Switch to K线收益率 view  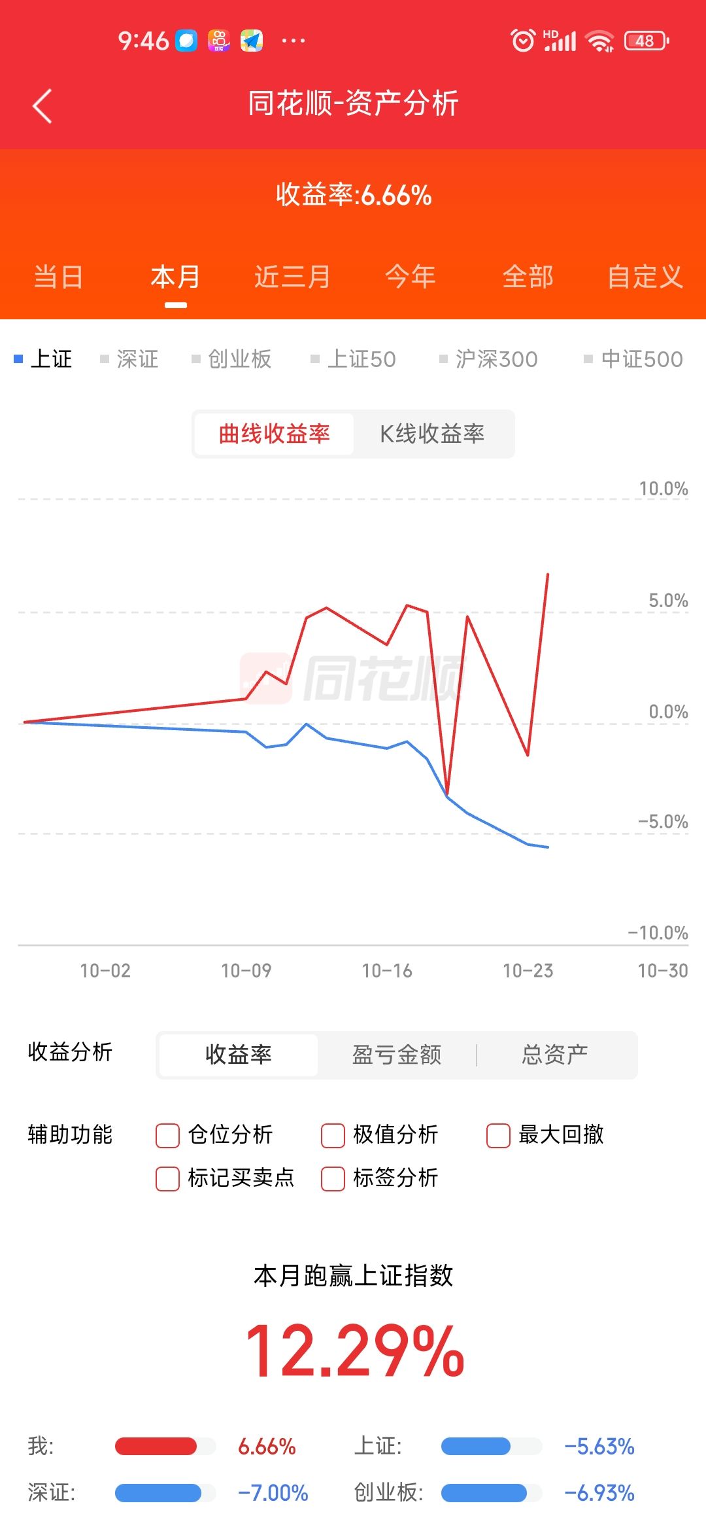pos(432,434)
